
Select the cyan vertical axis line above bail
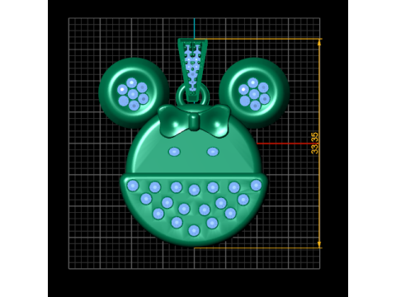[x=194, y=28]
